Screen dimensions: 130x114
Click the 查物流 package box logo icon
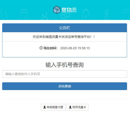click(x=57, y=10)
